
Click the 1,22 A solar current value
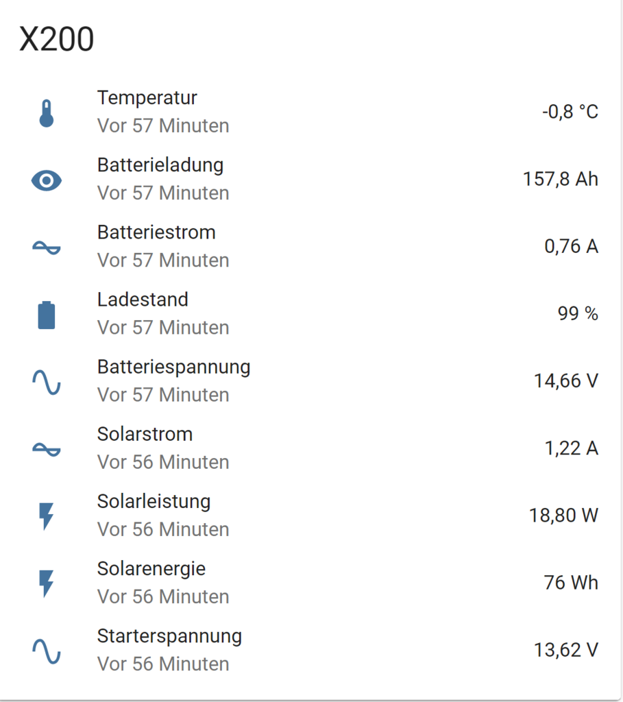572,448
